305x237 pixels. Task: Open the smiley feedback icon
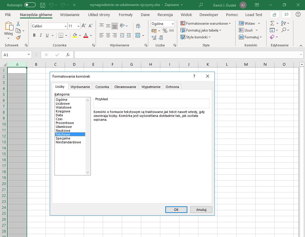point(298,14)
